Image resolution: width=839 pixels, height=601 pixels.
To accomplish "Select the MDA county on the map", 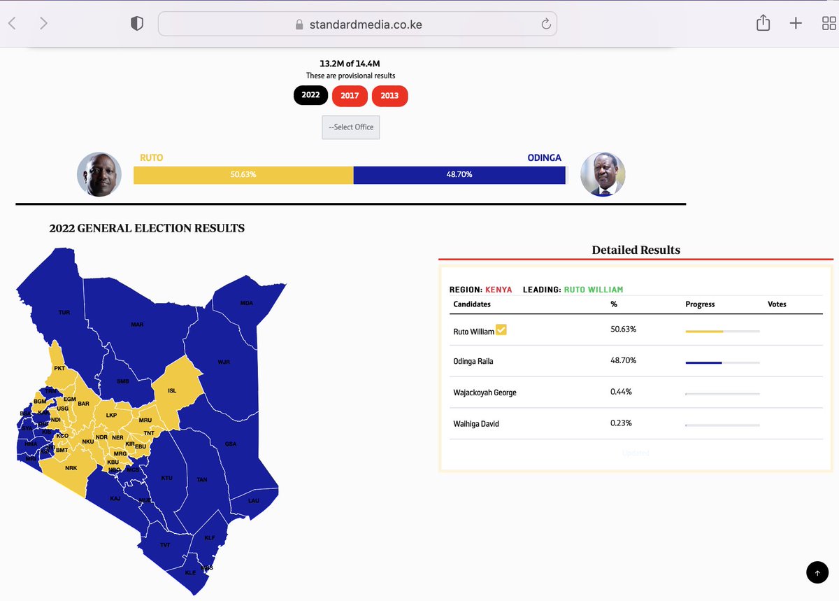I will coord(246,303).
